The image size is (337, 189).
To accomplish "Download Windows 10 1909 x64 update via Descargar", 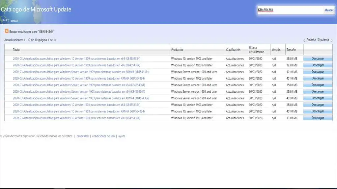I will [x=318, y=59].
